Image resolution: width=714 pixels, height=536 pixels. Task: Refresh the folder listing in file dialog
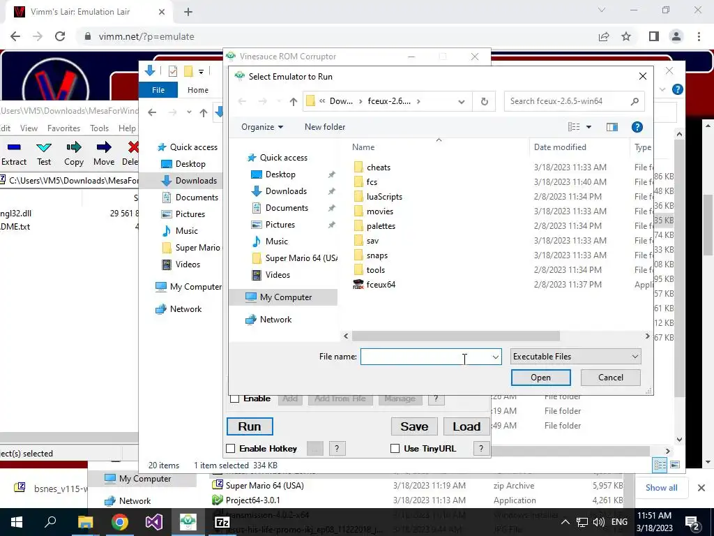(484, 101)
